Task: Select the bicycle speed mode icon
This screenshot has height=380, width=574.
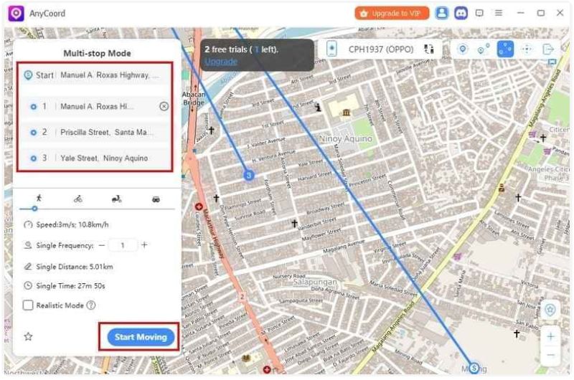Action: click(77, 199)
